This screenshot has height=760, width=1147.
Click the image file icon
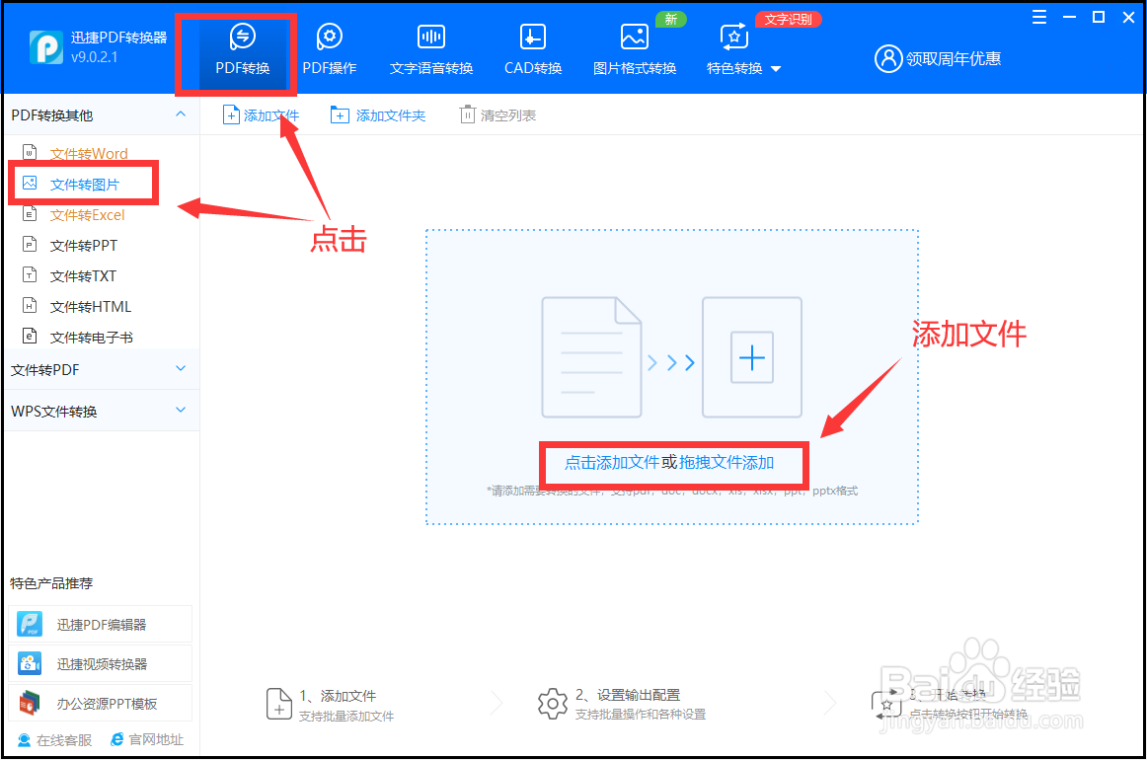point(30,183)
